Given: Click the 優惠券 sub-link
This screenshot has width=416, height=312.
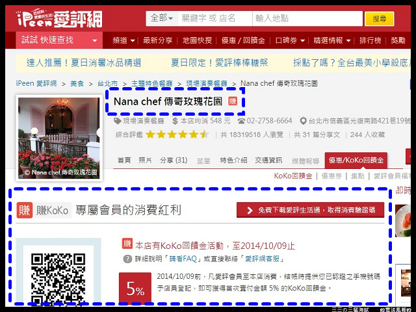Looking at the screenshot, I should click(x=331, y=176).
